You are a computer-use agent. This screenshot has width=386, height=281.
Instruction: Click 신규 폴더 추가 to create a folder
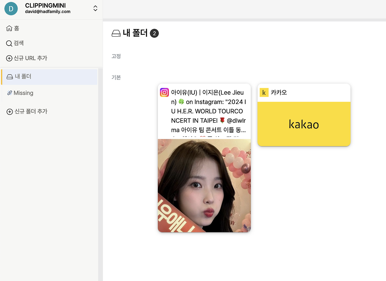(x=30, y=111)
